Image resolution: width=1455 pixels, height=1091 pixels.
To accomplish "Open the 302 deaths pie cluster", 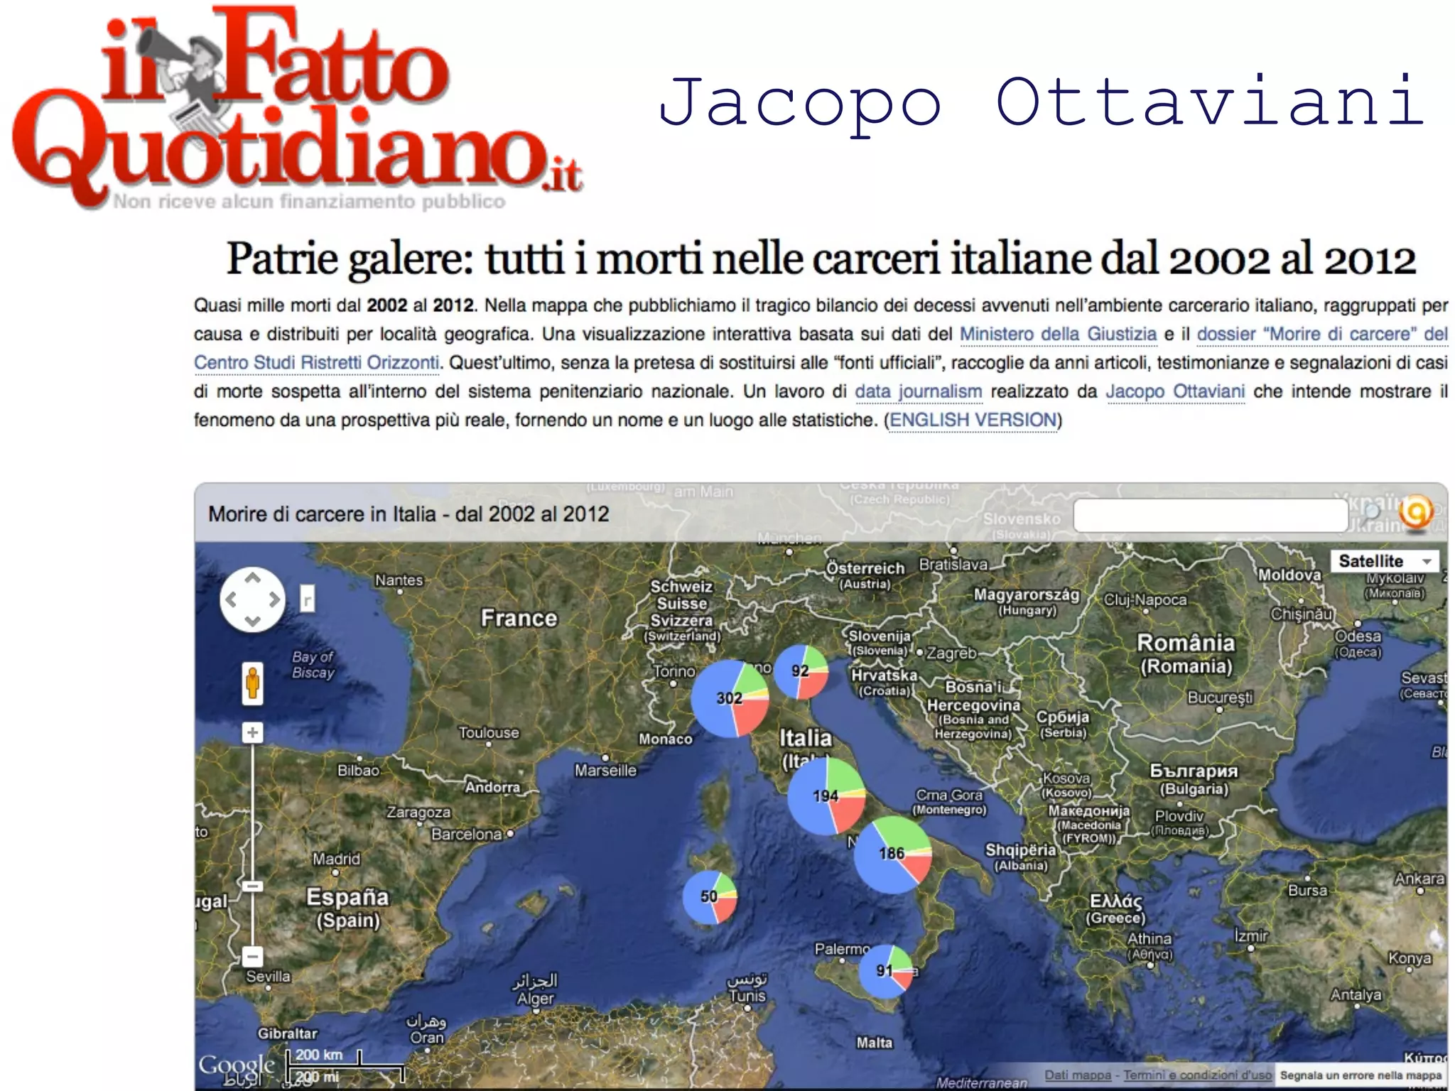I will [x=730, y=698].
